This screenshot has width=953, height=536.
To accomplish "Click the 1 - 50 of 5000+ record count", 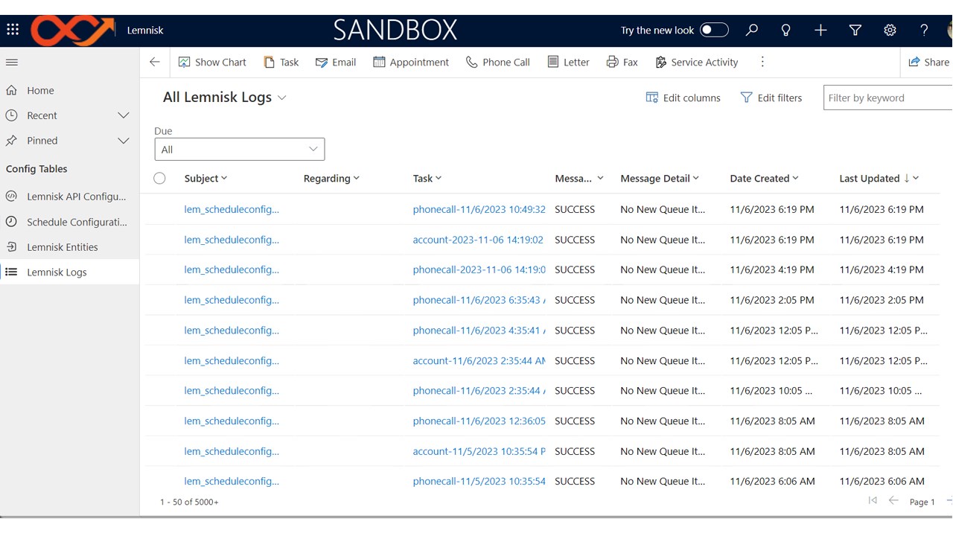I will click(189, 502).
